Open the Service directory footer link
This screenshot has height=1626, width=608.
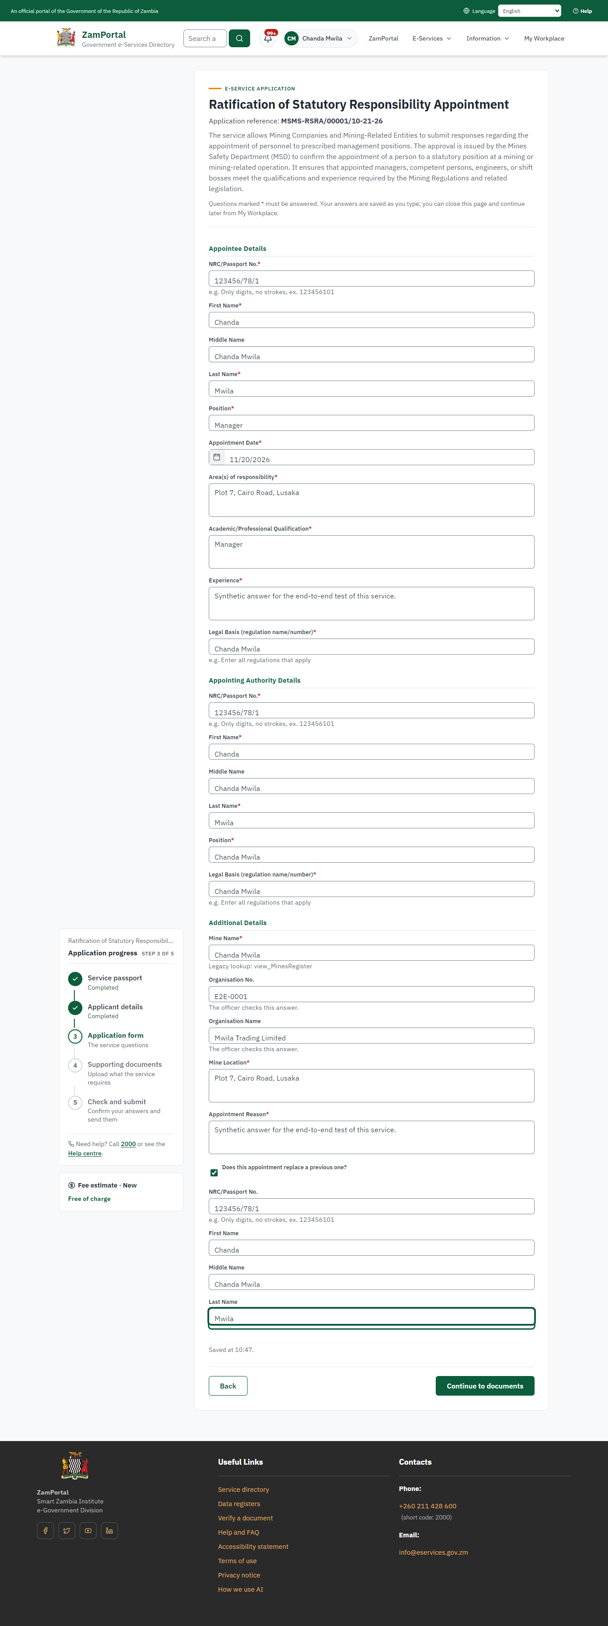[x=243, y=1489]
